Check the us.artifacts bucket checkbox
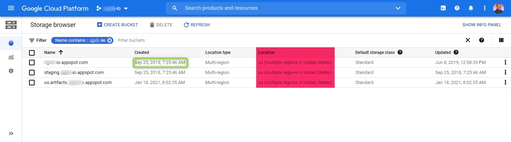 (x=32, y=83)
